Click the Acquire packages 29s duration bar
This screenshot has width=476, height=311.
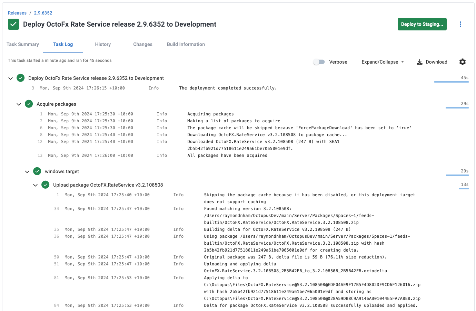pyautogui.click(x=457, y=108)
